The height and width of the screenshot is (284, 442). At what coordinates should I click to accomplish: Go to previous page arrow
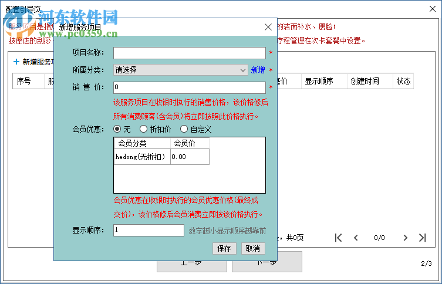[x=356, y=238]
